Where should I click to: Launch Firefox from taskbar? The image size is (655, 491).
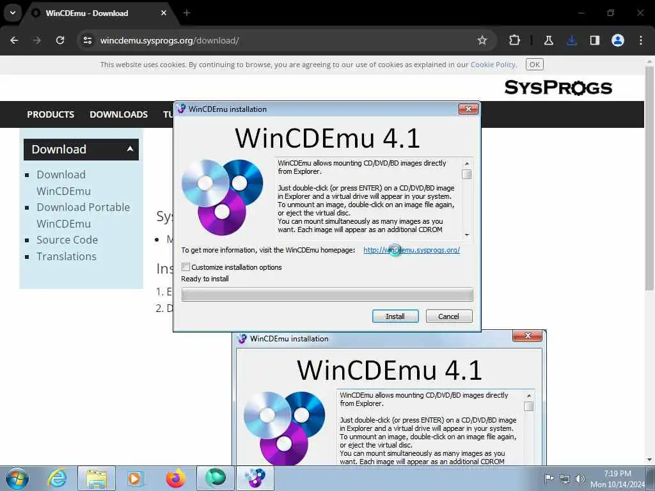pos(175,478)
